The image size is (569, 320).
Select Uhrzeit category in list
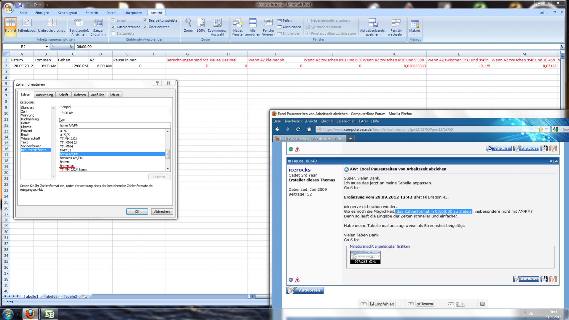click(26, 127)
